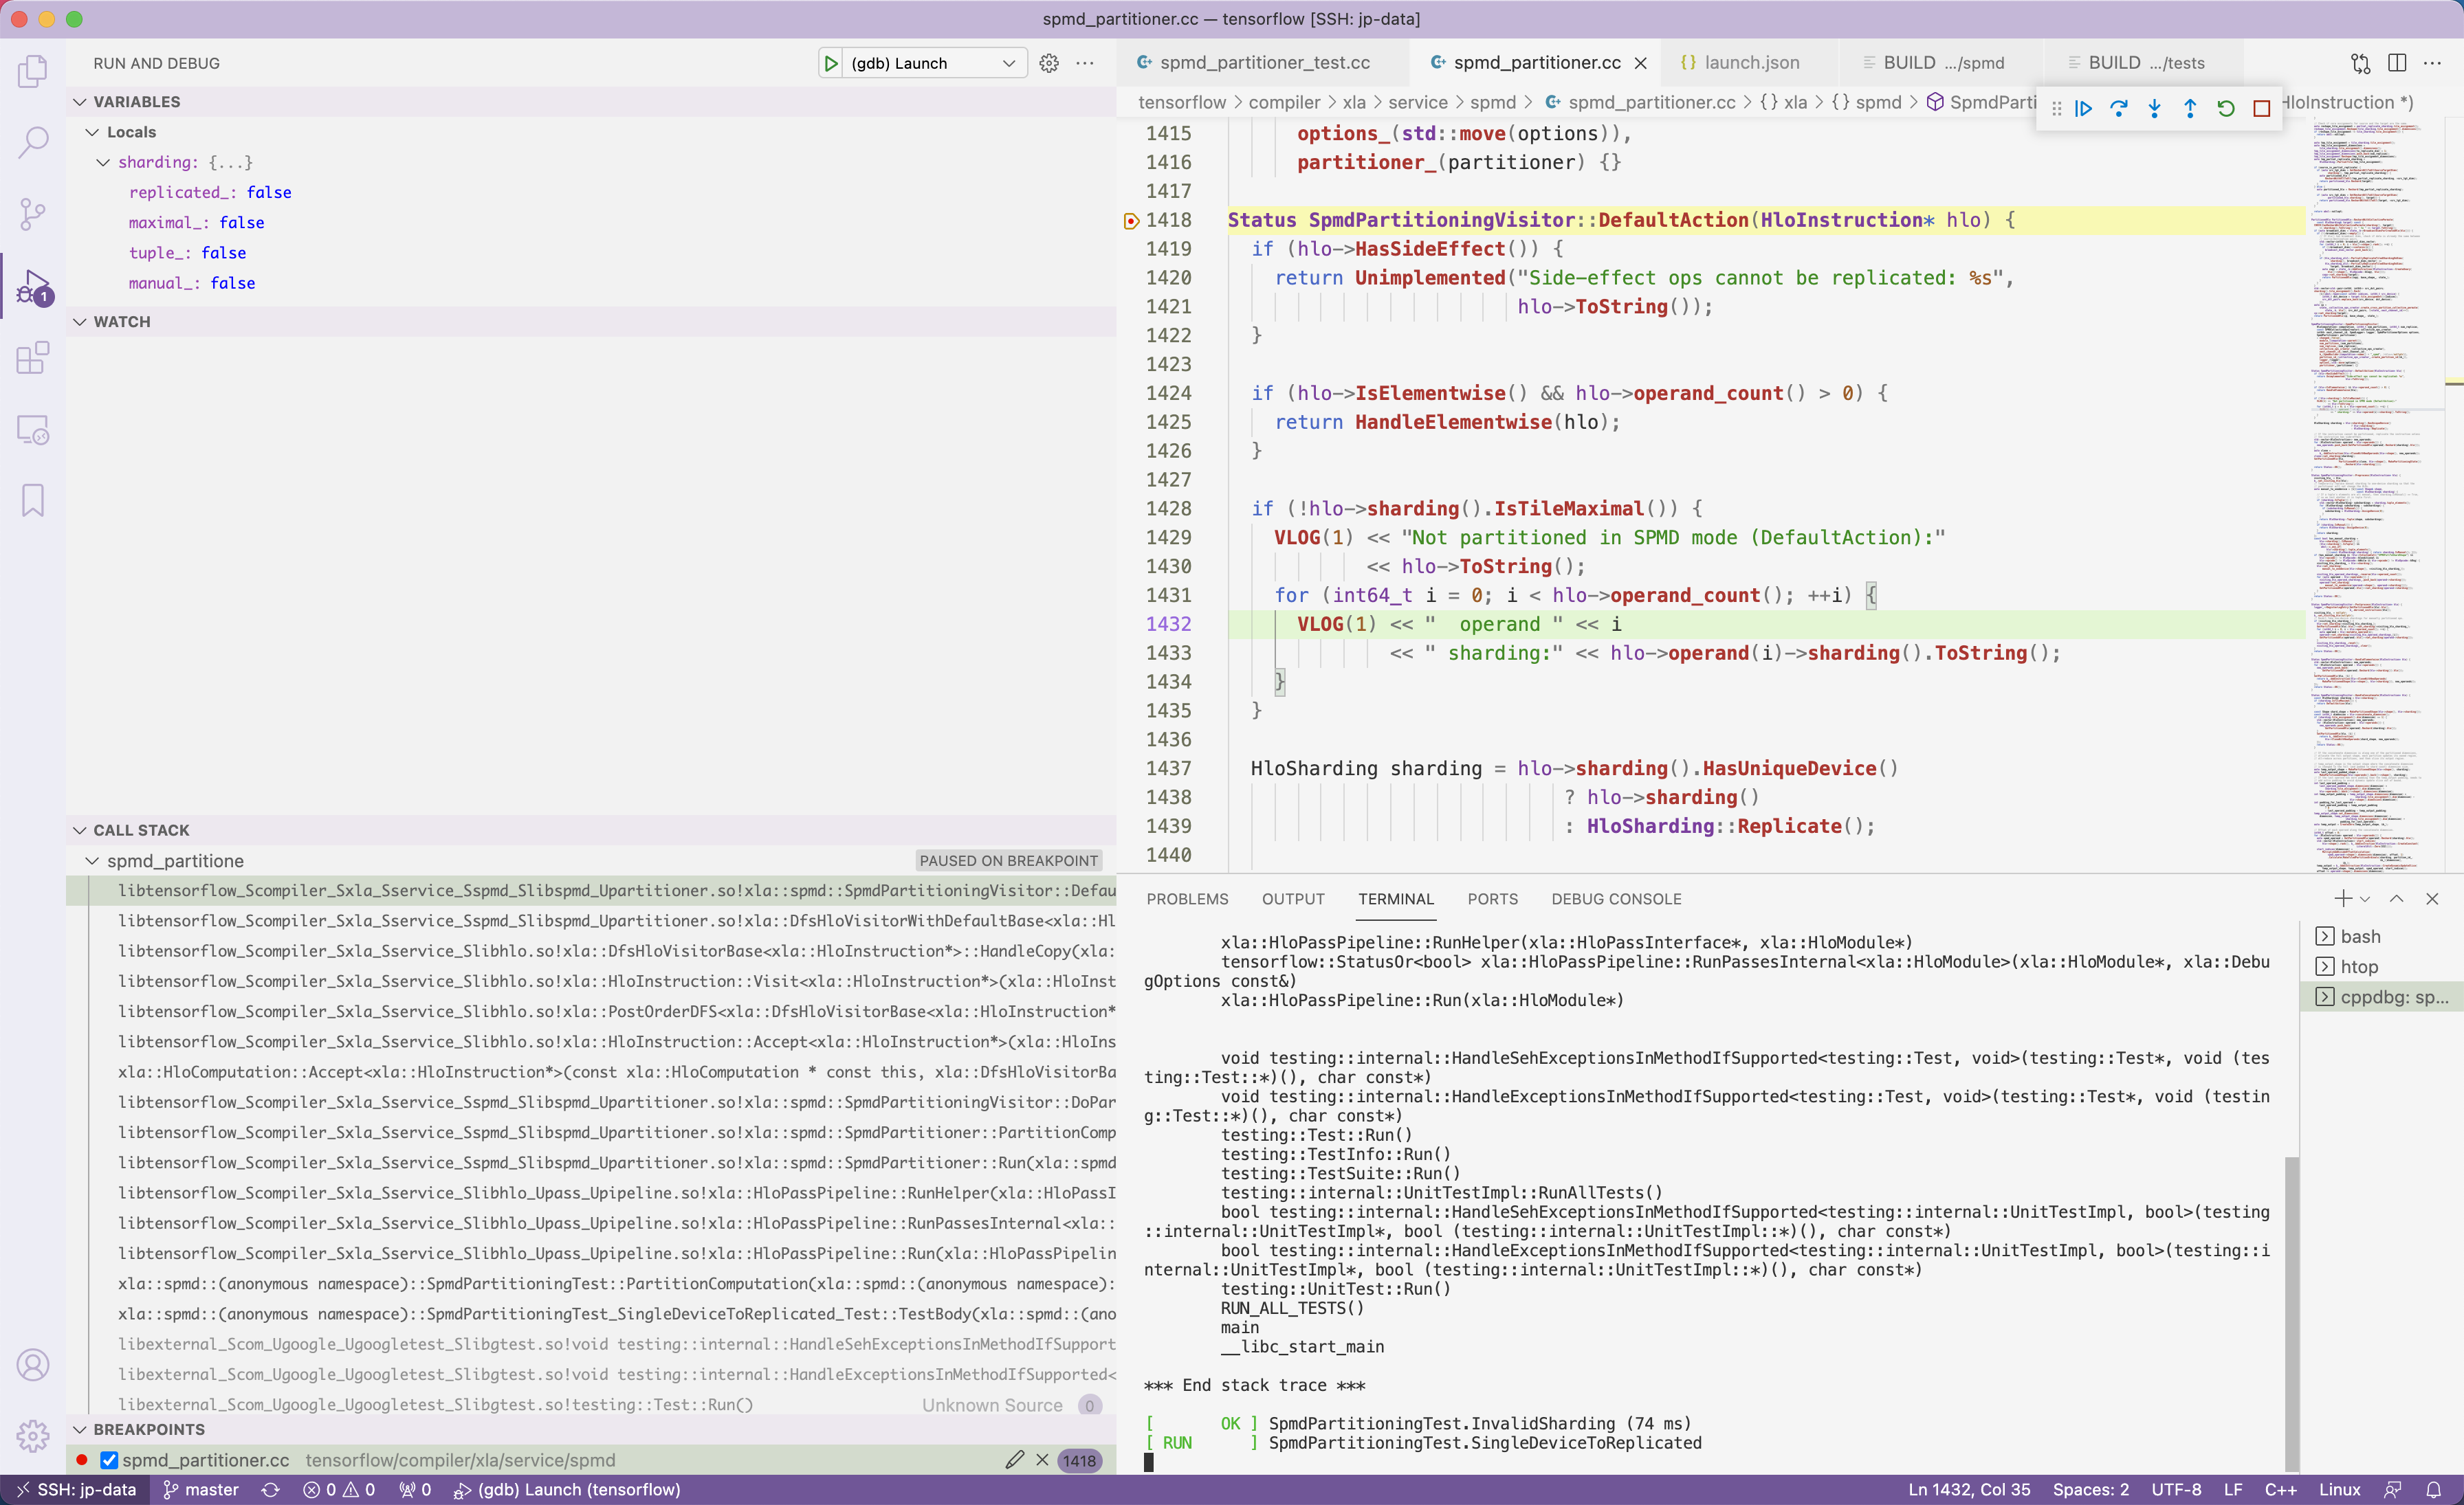This screenshot has height=1505, width=2464.
Task: Close the spmd_partitioner.cc editor tab
Action: point(1641,63)
